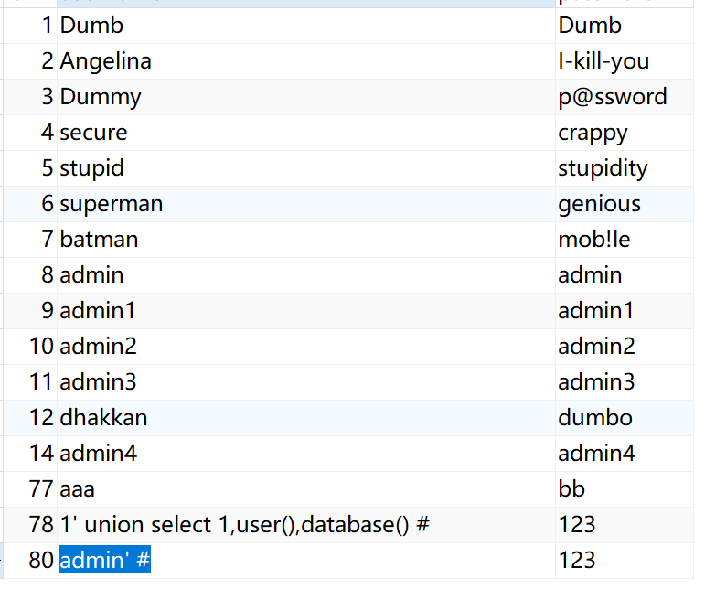Click the password cell "I-kill-you"
Viewport: 726px width, 600px height.
point(625,61)
